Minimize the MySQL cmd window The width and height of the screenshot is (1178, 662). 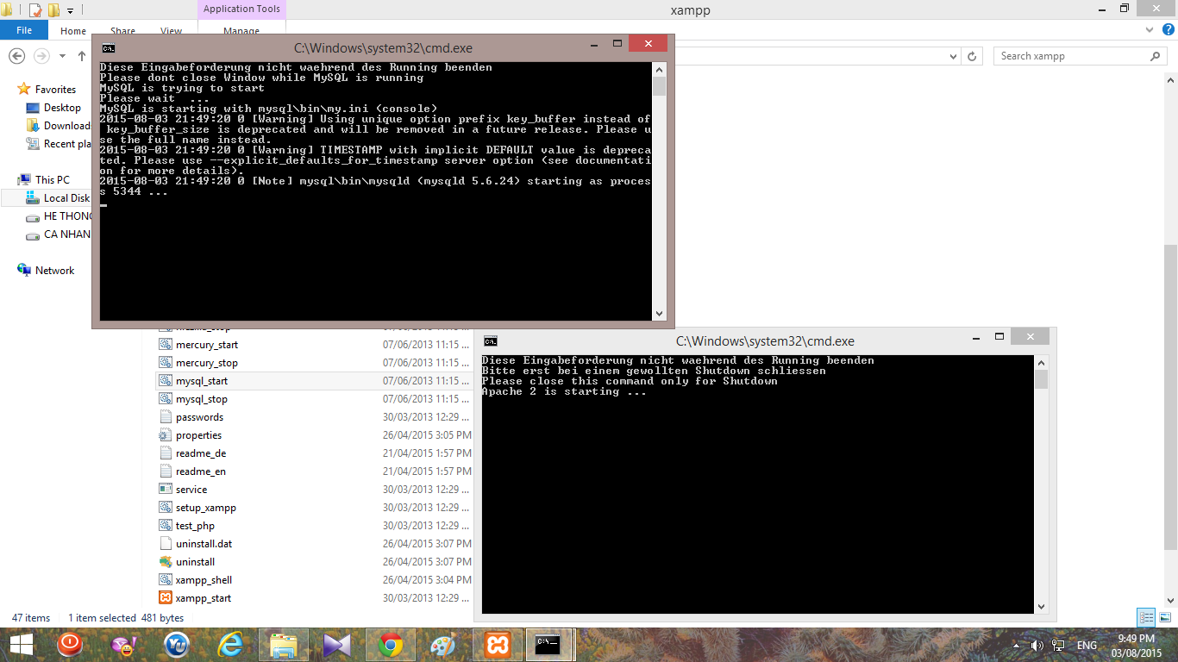click(x=592, y=43)
